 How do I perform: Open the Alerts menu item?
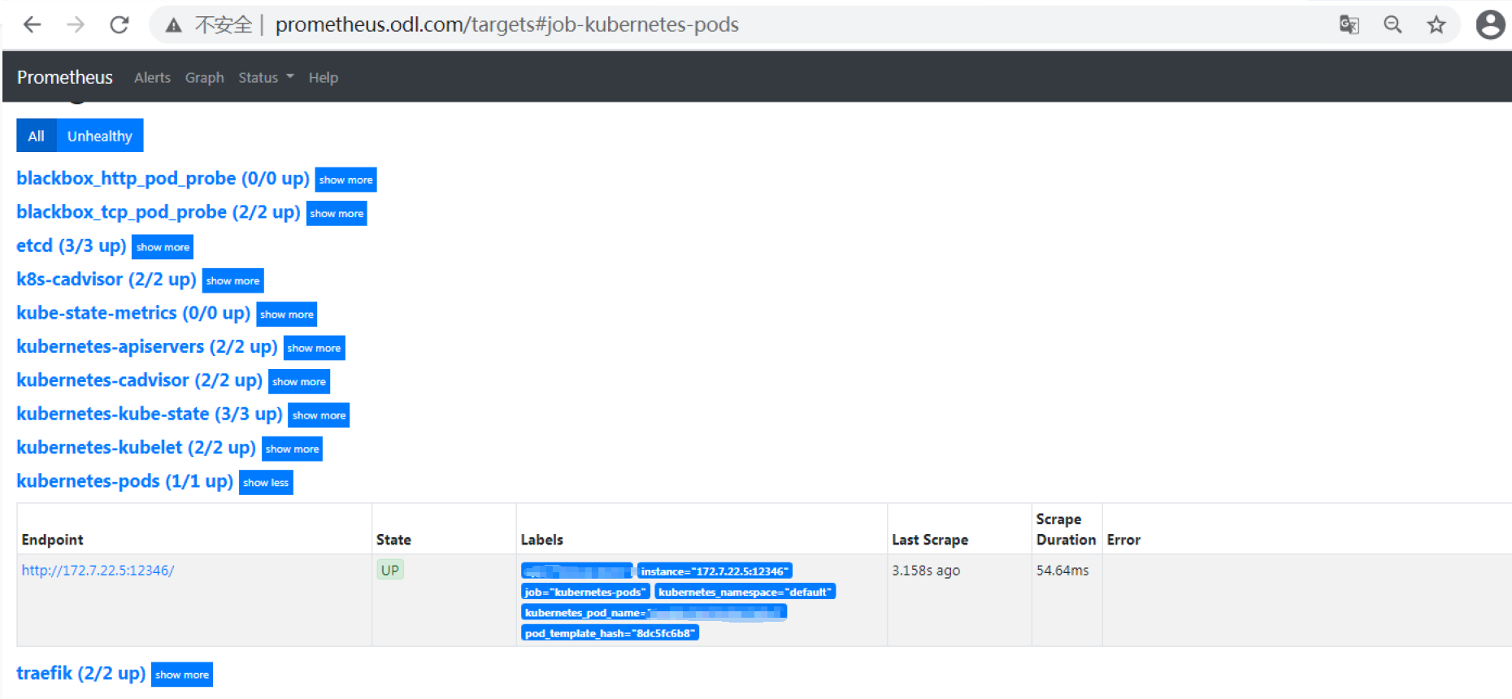click(x=152, y=77)
